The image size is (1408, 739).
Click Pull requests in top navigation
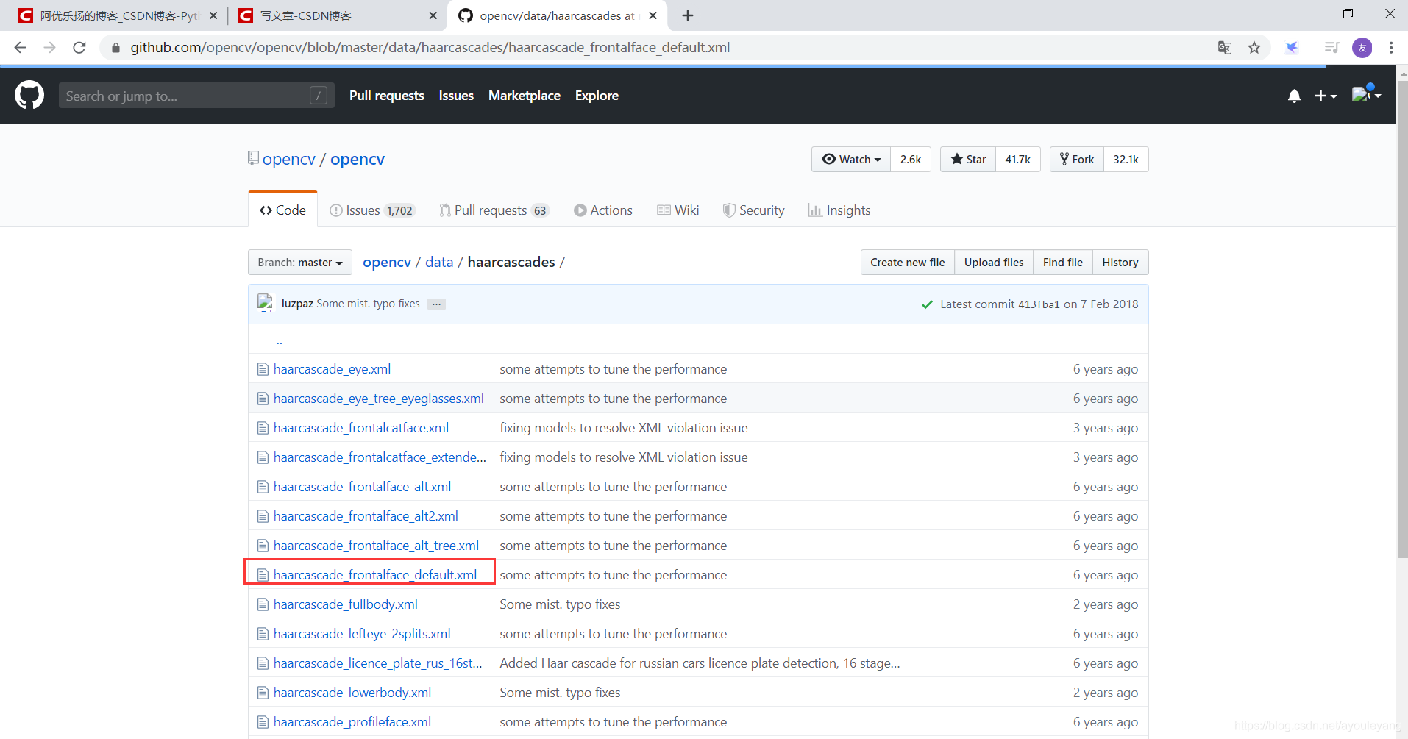tap(387, 96)
